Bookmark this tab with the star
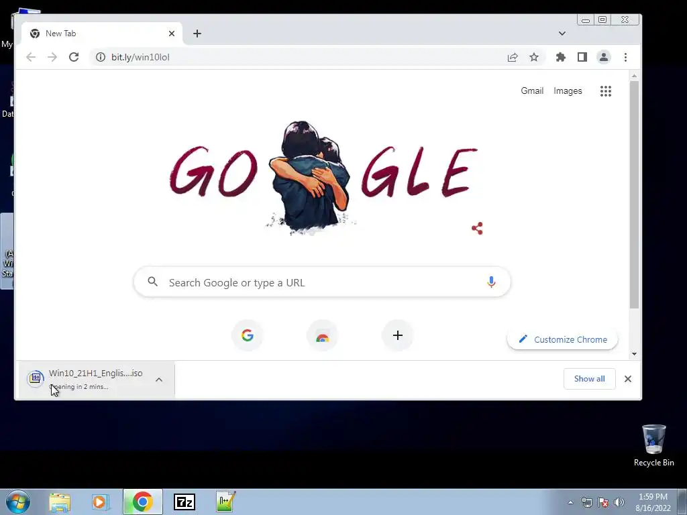This screenshot has width=687, height=515. 533,57
